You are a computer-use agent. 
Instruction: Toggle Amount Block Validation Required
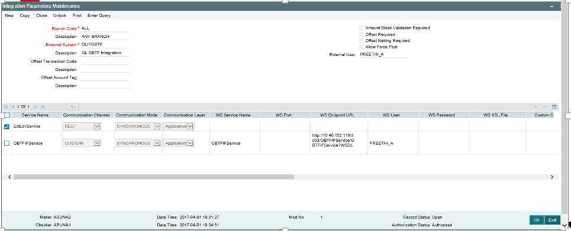coord(361,28)
